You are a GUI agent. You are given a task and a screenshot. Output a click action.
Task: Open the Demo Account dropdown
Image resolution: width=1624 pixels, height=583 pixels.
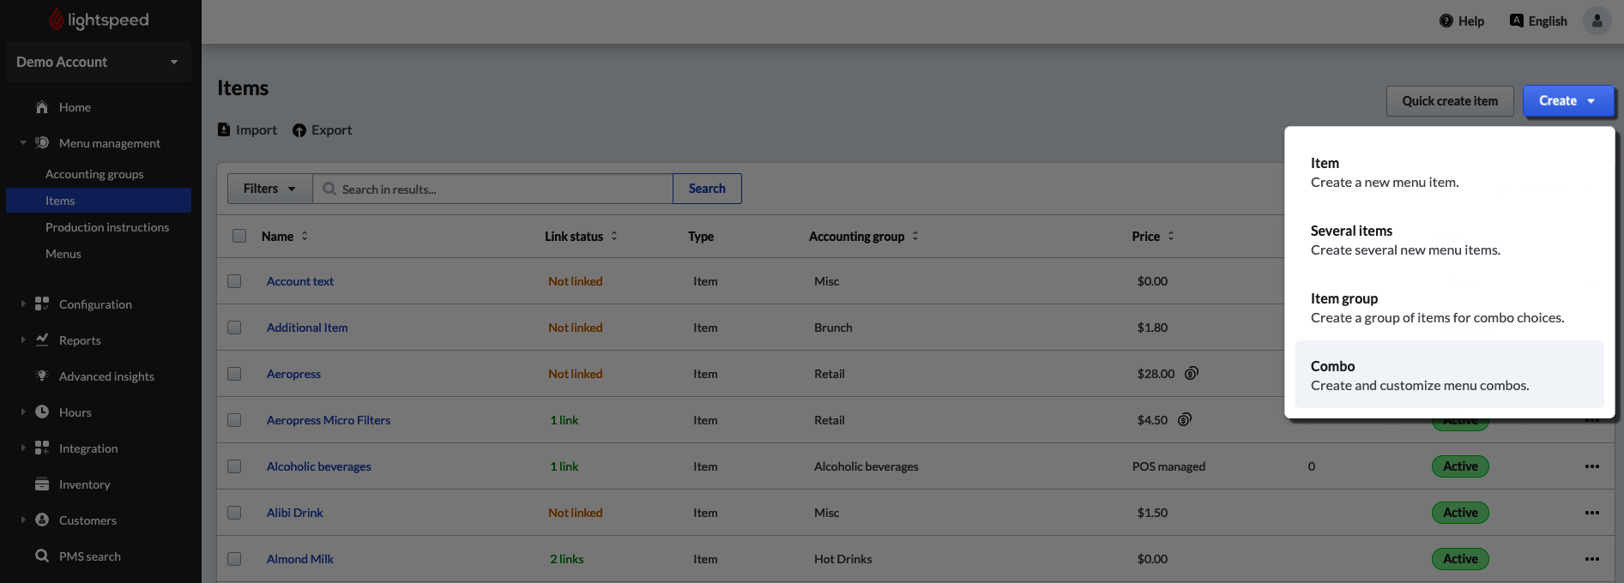point(98,62)
